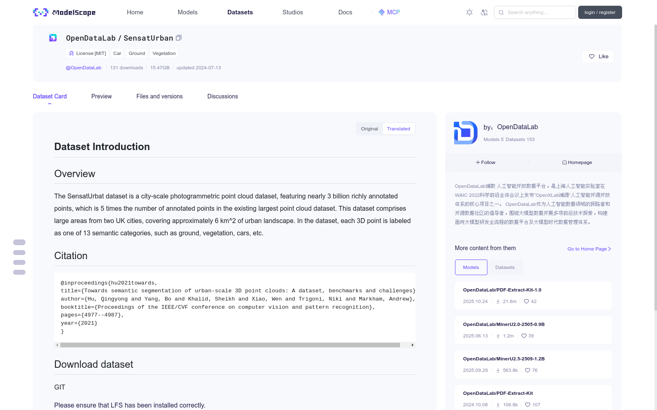Image resolution: width=657 pixels, height=410 pixels.
Task: Click the login / register button
Action: [600, 12]
